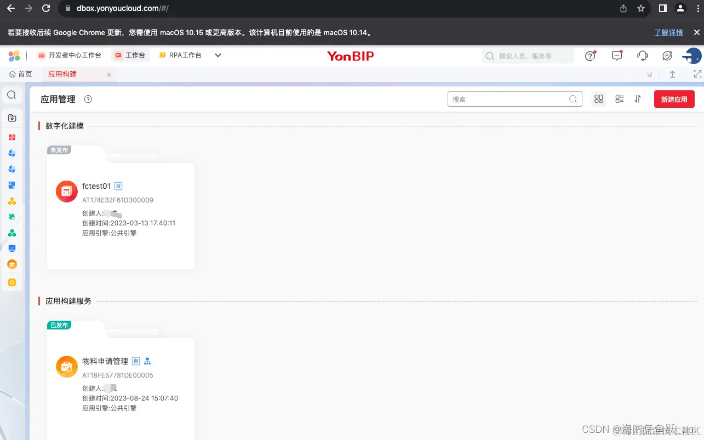Open the fctest01 application name
Image resolution: width=704 pixels, height=440 pixels.
[x=96, y=186]
